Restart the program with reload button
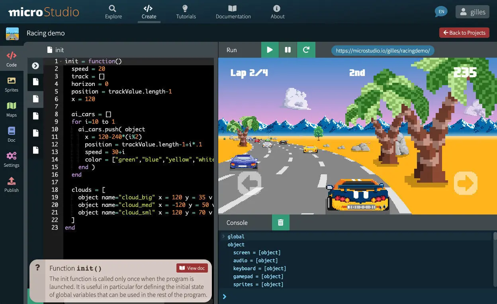Screen dimensions: 497x304 pyautogui.click(x=306, y=50)
